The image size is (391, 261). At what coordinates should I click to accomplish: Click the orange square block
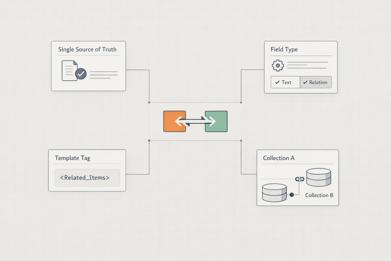[175, 121]
